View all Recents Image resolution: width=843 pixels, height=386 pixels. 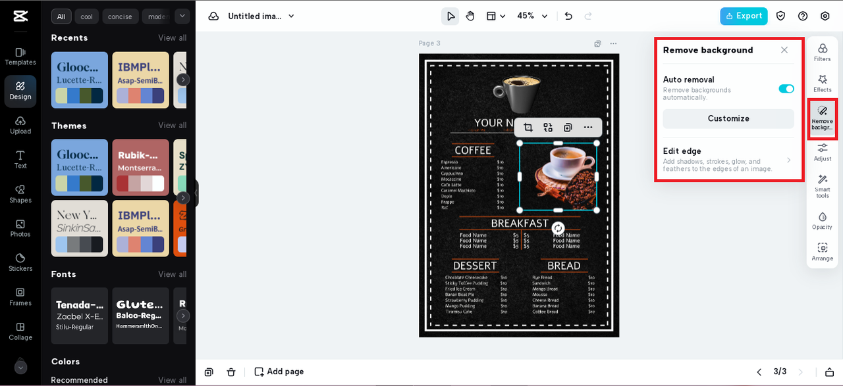tap(172, 37)
